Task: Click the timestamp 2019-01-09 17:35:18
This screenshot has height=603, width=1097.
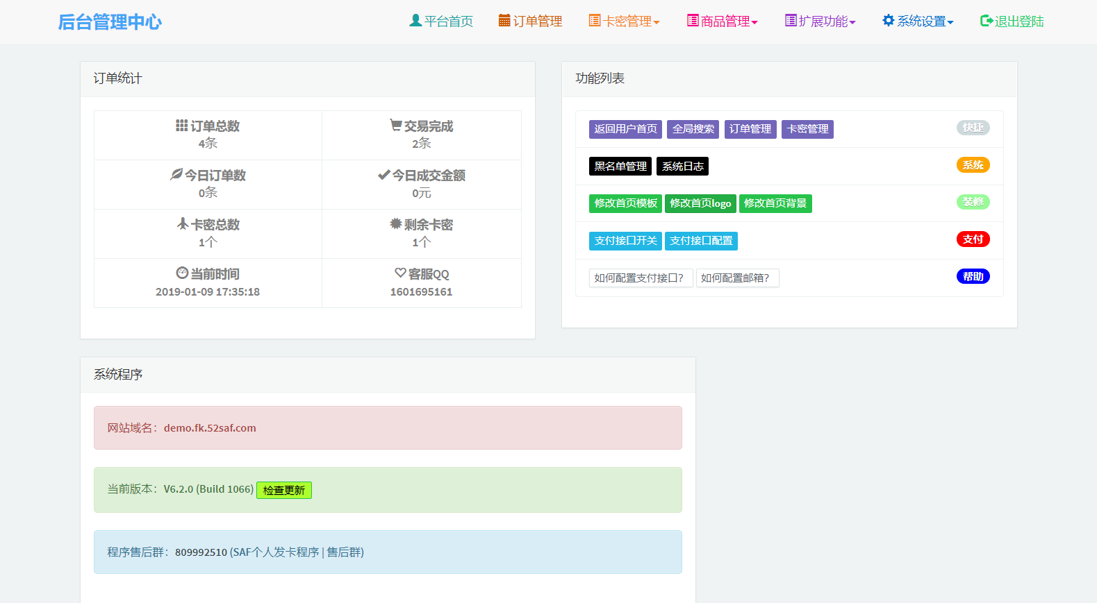Action: pos(208,292)
